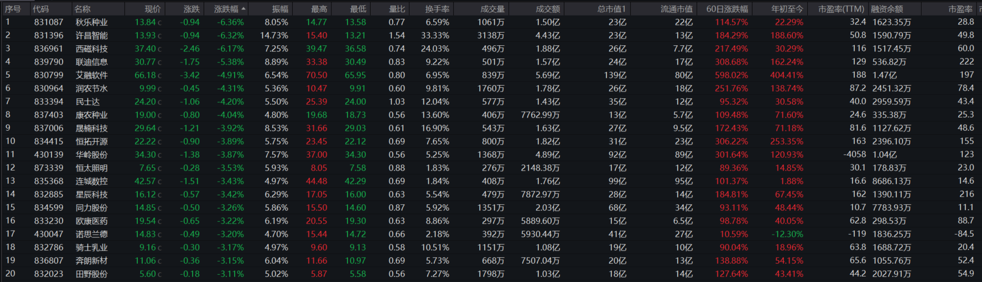Select the stock name 艾融软件
This screenshot has height=282, width=982.
[x=92, y=75]
